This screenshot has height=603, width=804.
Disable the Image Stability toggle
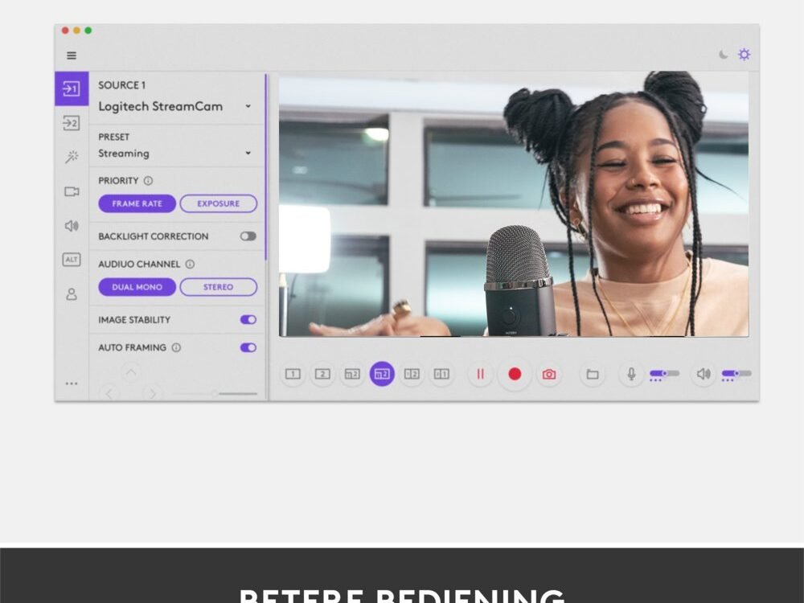tap(248, 319)
